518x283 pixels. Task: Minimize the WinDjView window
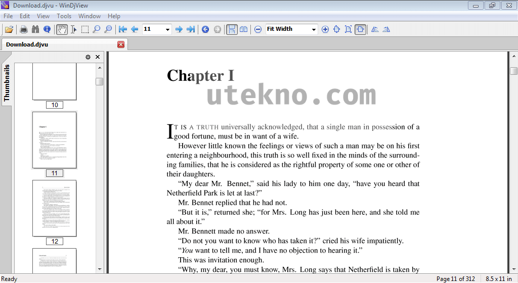point(476,5)
